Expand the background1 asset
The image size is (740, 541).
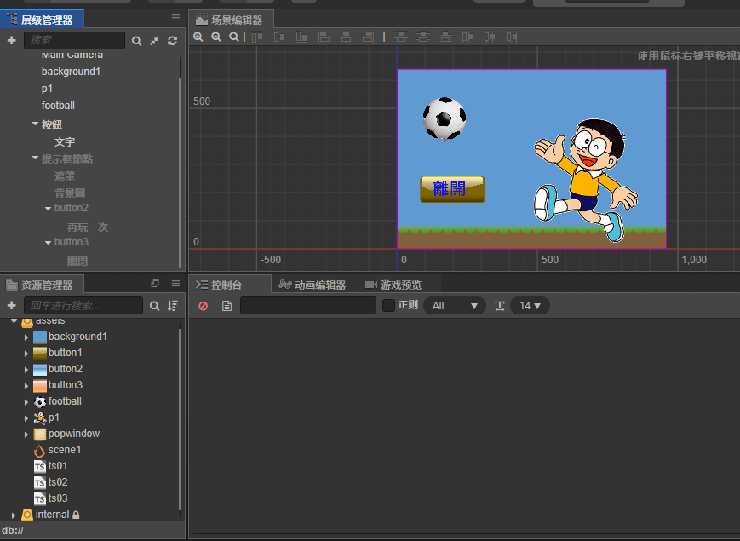coord(26,337)
